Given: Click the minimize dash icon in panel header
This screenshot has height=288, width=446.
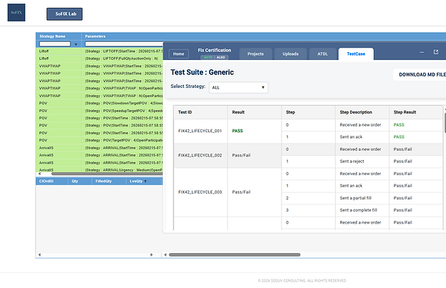Looking at the screenshot, I should coord(422,52).
